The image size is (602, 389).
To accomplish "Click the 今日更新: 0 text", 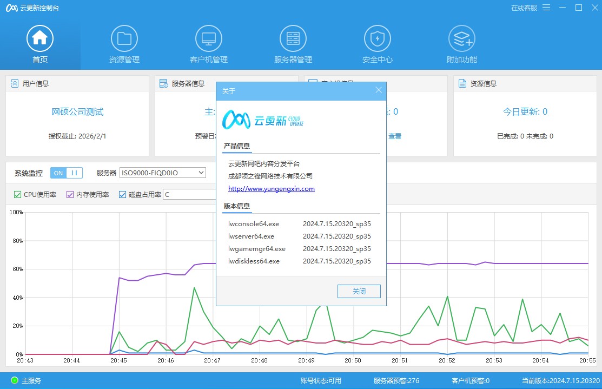I will coord(525,112).
